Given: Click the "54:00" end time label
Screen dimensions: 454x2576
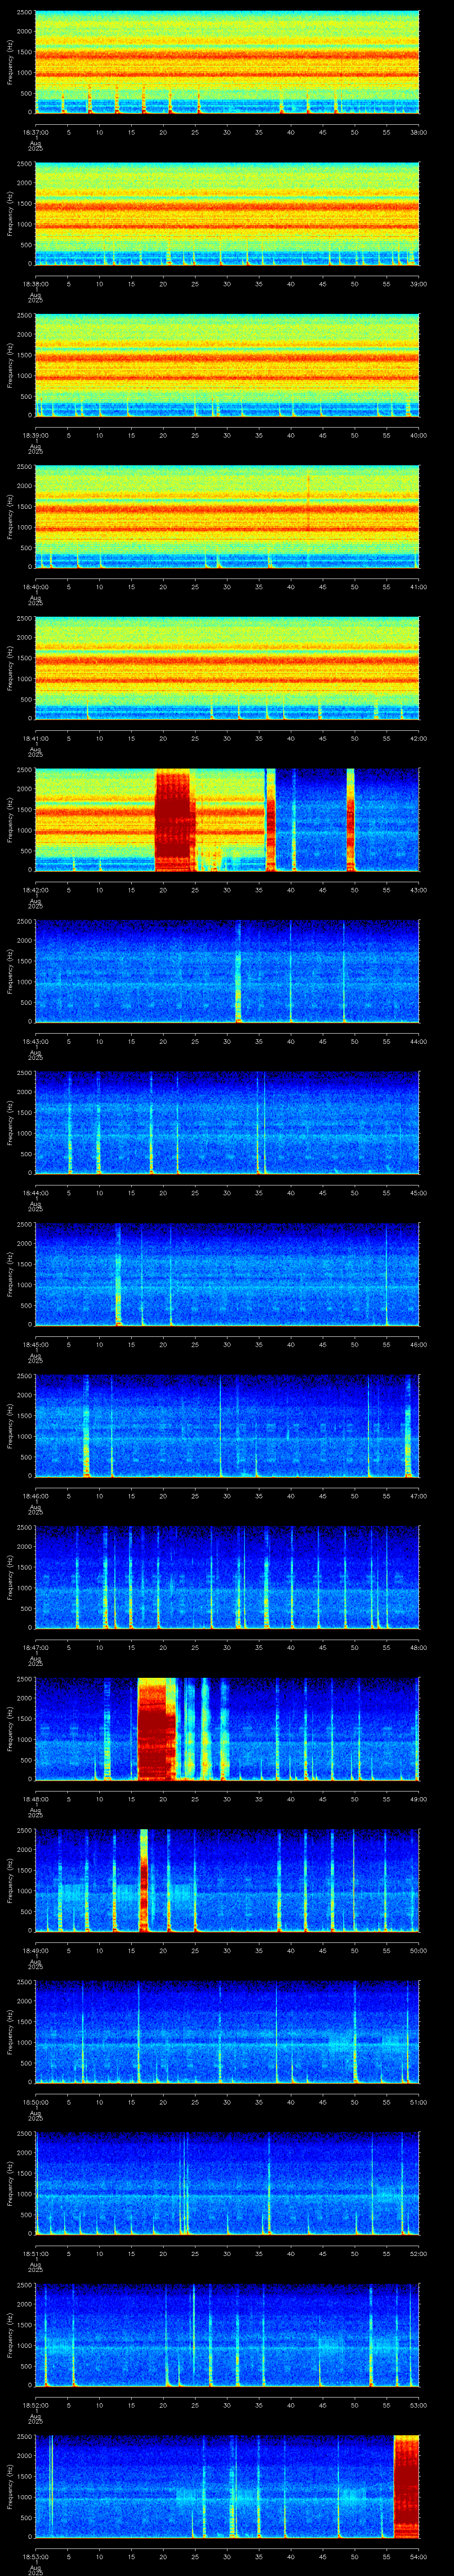Looking at the screenshot, I should [x=418, y=2556].
